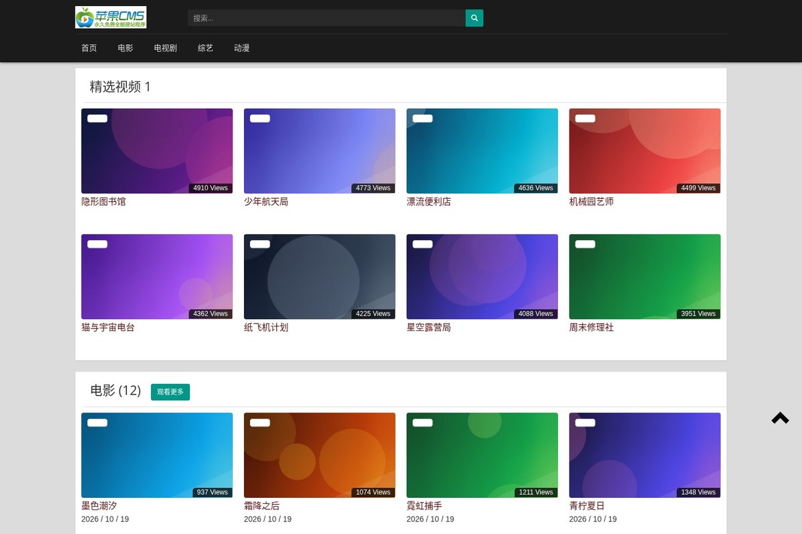This screenshot has width=802, height=534.
Task: Select the 电视剧 navigation item
Action: [165, 48]
